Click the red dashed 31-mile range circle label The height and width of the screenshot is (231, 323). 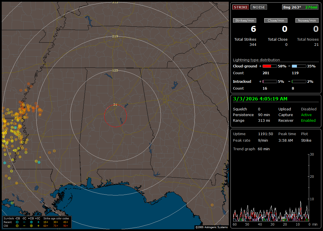pos(115,105)
